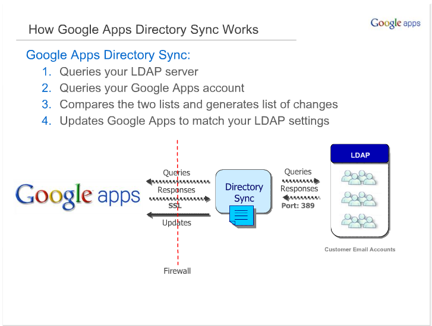Viewport: 432px width, 326px height.
Task: Click 'Compares the two lists and generates list of changes'
Action: (x=198, y=105)
